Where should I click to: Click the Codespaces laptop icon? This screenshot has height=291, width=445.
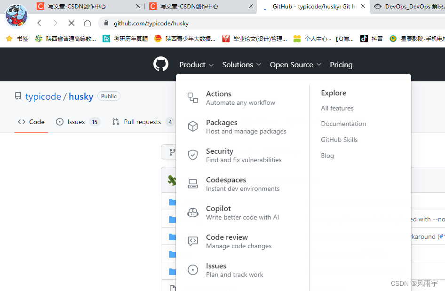point(193,184)
